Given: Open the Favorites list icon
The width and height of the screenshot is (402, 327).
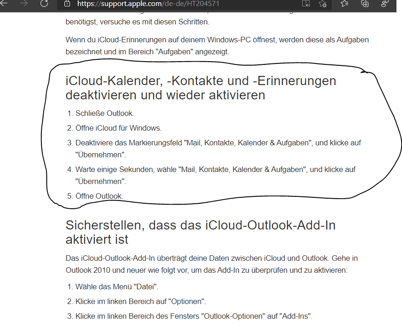Looking at the screenshot, I should 345,4.
